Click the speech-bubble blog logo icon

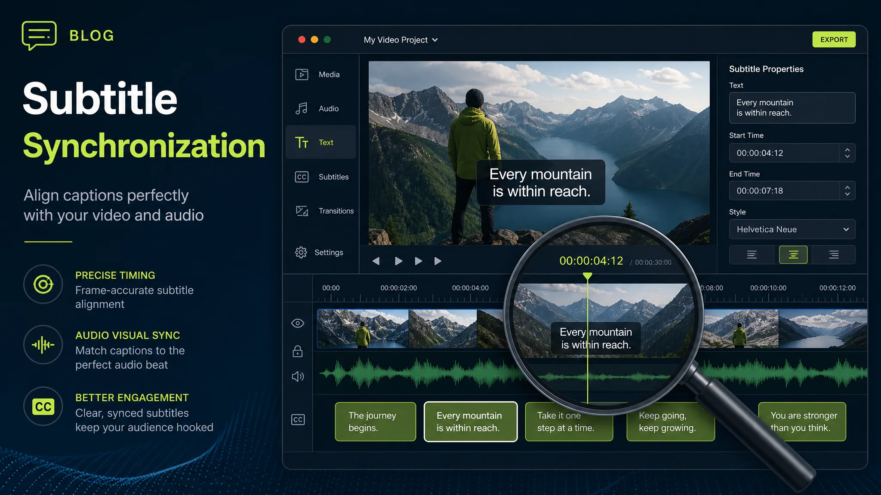click(39, 35)
